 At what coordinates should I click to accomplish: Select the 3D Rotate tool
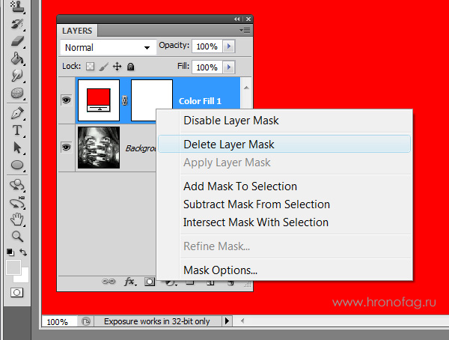coord(17,185)
